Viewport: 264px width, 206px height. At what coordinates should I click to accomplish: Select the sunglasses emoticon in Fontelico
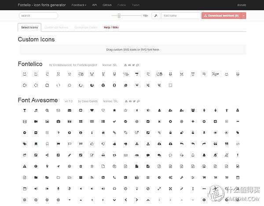pos(137,74)
